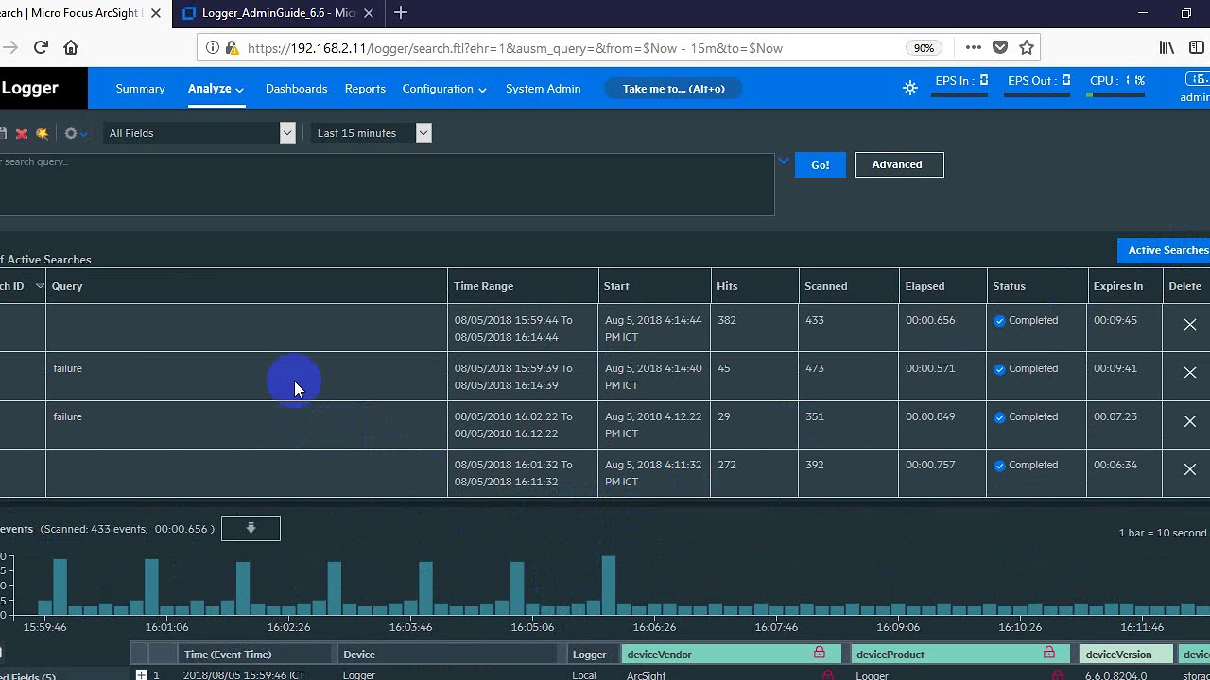Click the tall histogram bar near 15:59:46
The width and height of the screenshot is (1210, 680).
[60, 587]
